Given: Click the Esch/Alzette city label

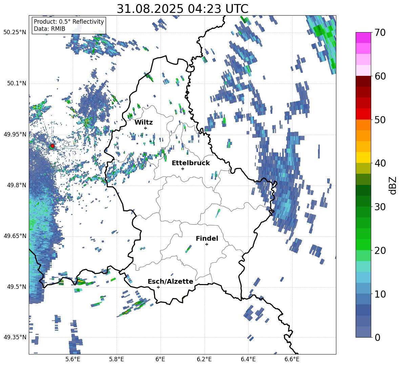Looking at the screenshot, I should (x=170, y=281).
